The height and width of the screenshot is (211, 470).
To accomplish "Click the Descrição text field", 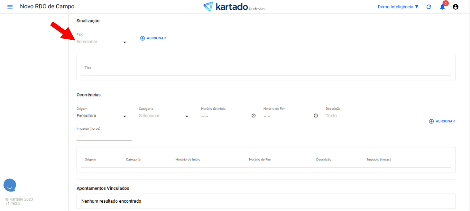I will coord(353,116).
